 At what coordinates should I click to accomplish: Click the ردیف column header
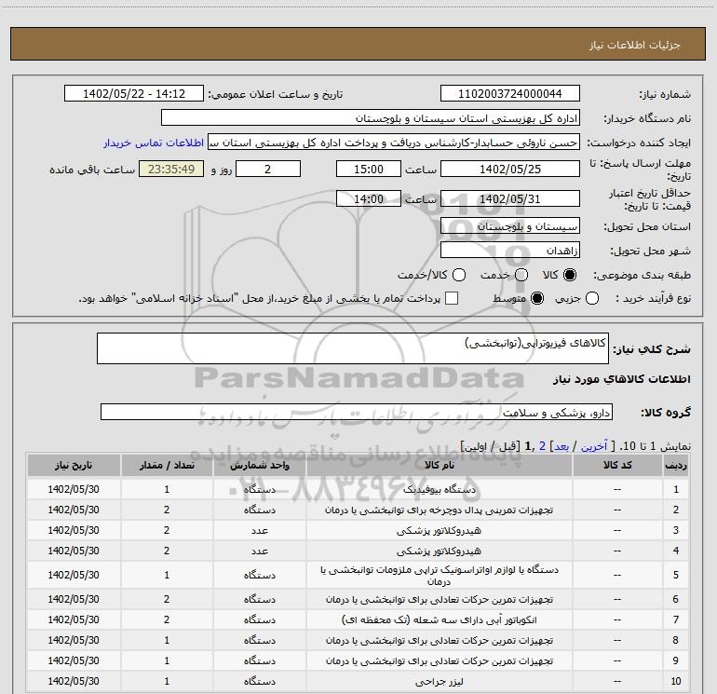pyautogui.click(x=676, y=465)
